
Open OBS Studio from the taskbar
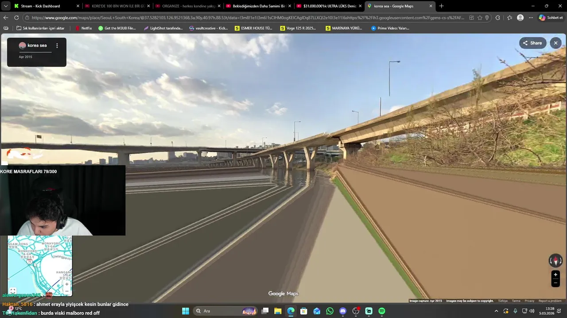coord(356,311)
